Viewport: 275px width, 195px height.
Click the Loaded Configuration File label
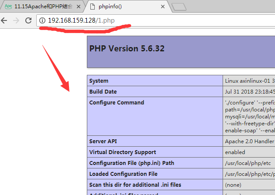pos(123,174)
